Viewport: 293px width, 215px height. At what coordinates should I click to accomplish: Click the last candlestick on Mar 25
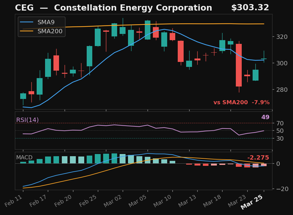pos(264,59)
